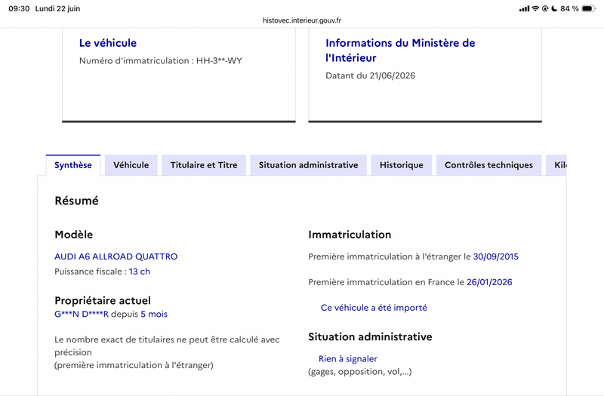This screenshot has width=604, height=396.
Task: Tap the '5 mois' ownership duration
Action: point(154,314)
